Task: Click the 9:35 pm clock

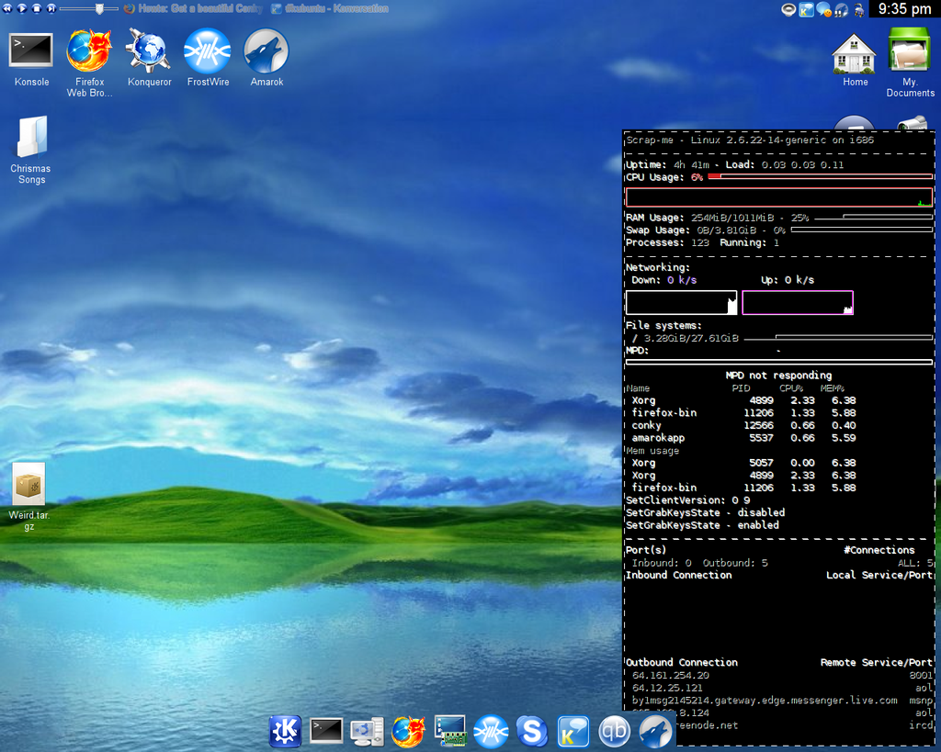Action: pyautogui.click(x=904, y=9)
